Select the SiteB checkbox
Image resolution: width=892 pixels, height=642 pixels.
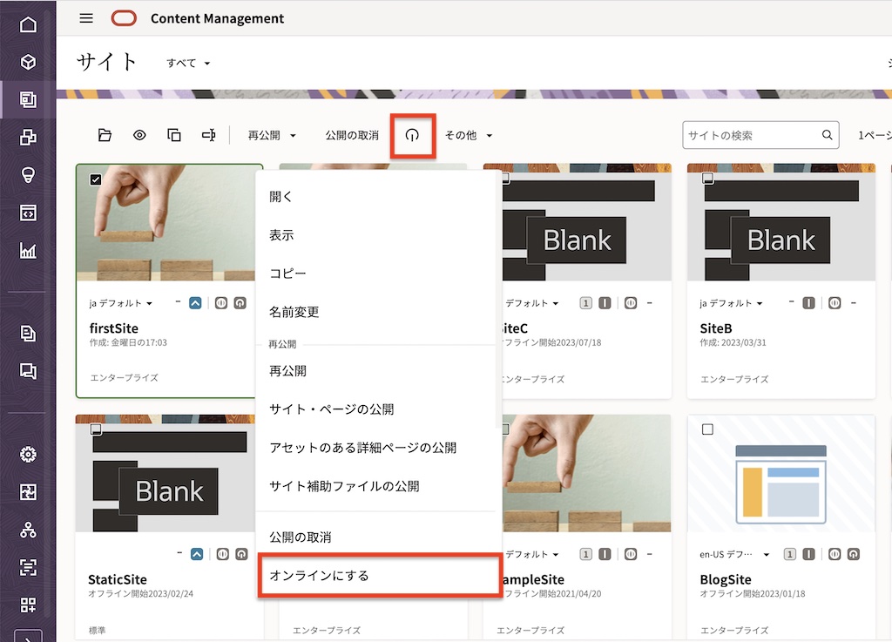pyautogui.click(x=707, y=179)
